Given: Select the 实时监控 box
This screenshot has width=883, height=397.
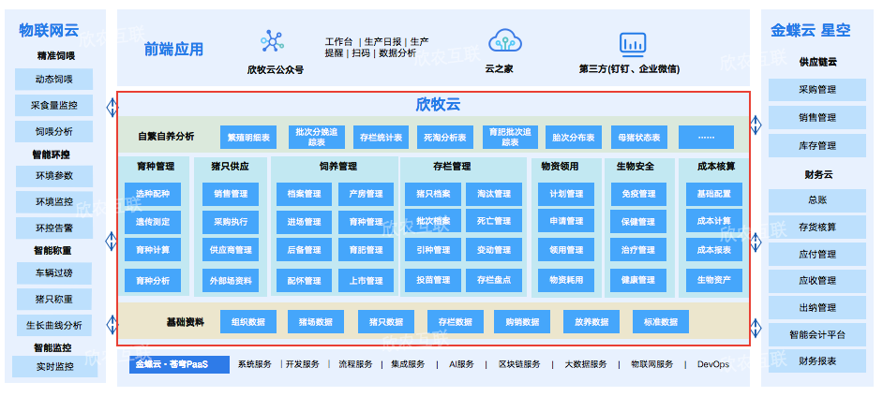Looking at the screenshot, I should click(54, 366).
